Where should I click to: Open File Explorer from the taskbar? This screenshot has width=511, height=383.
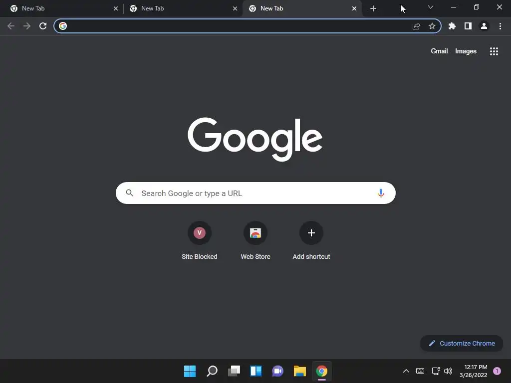(300, 371)
